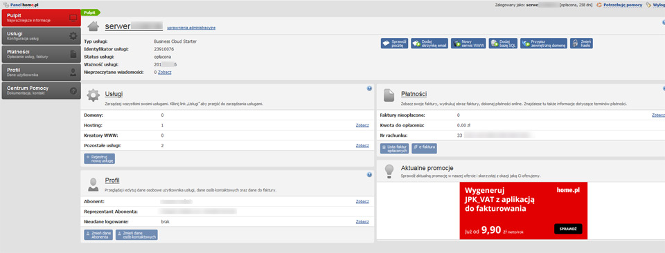Click the amount 0.00 zł
The image size is (665, 253).
pyautogui.click(x=464, y=125)
